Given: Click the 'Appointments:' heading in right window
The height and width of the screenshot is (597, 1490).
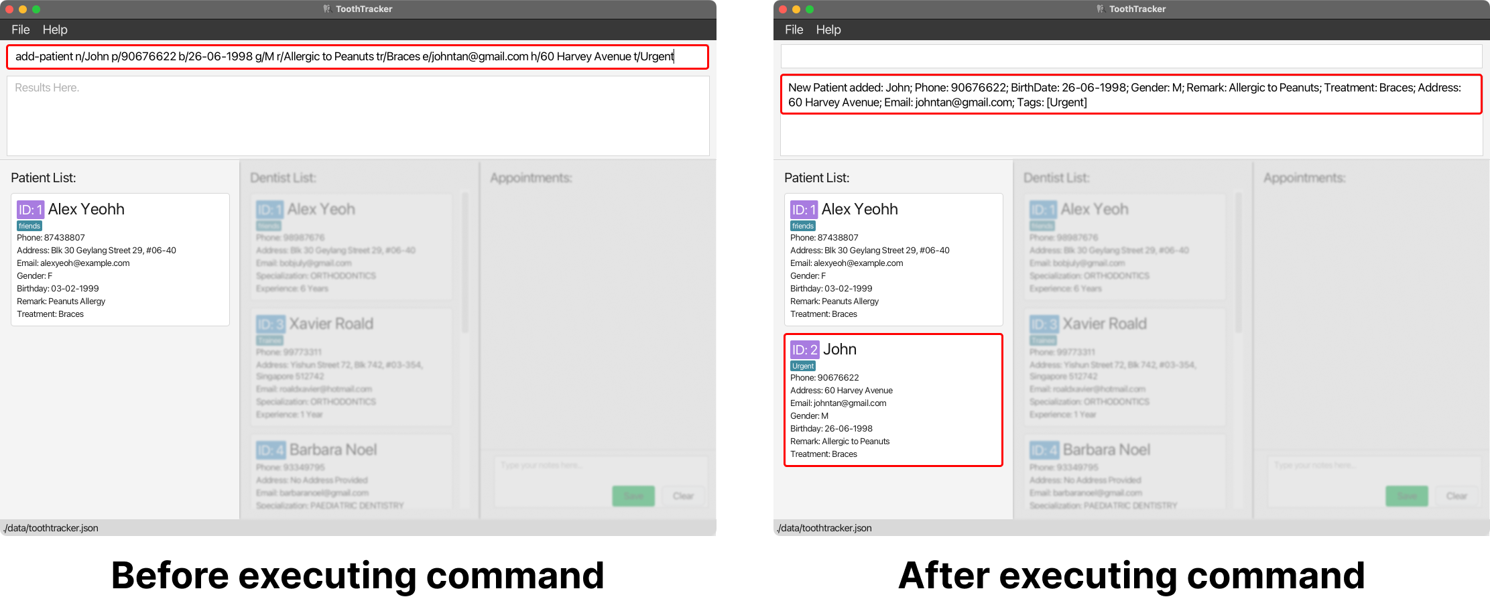Looking at the screenshot, I should point(1304,178).
